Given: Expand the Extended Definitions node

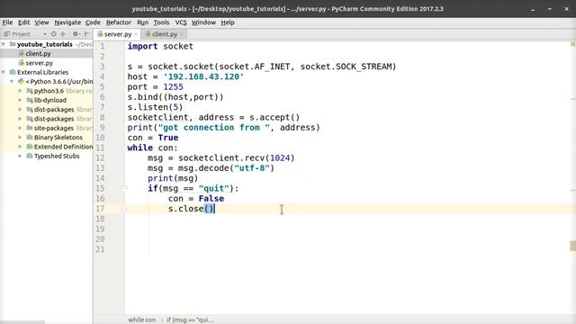Looking at the screenshot, I should pyautogui.click(x=20, y=147).
